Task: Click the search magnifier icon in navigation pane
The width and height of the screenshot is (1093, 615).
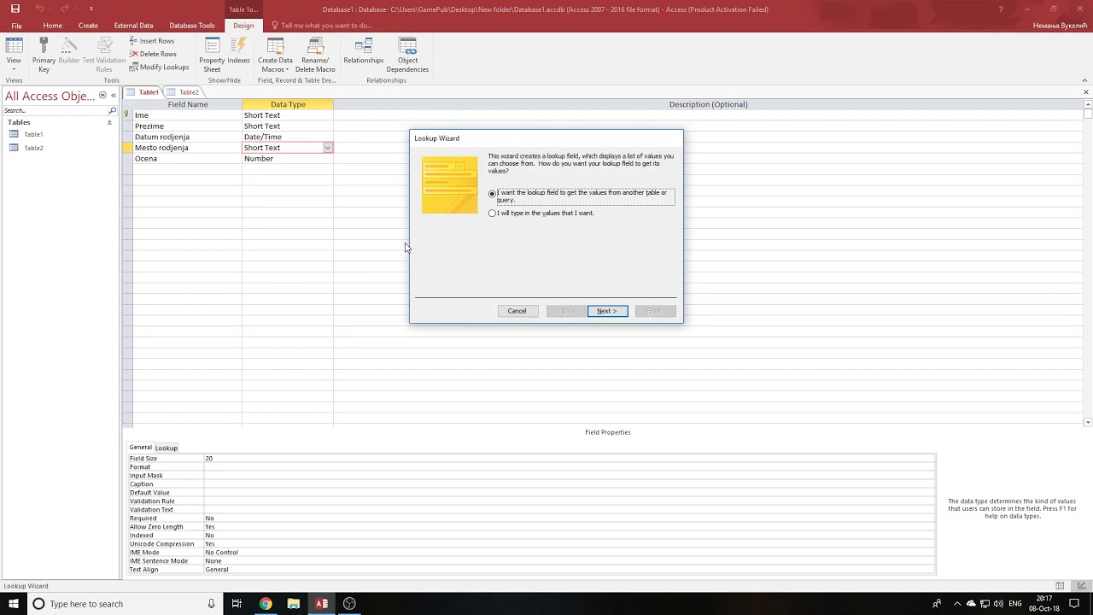Action: (x=112, y=111)
